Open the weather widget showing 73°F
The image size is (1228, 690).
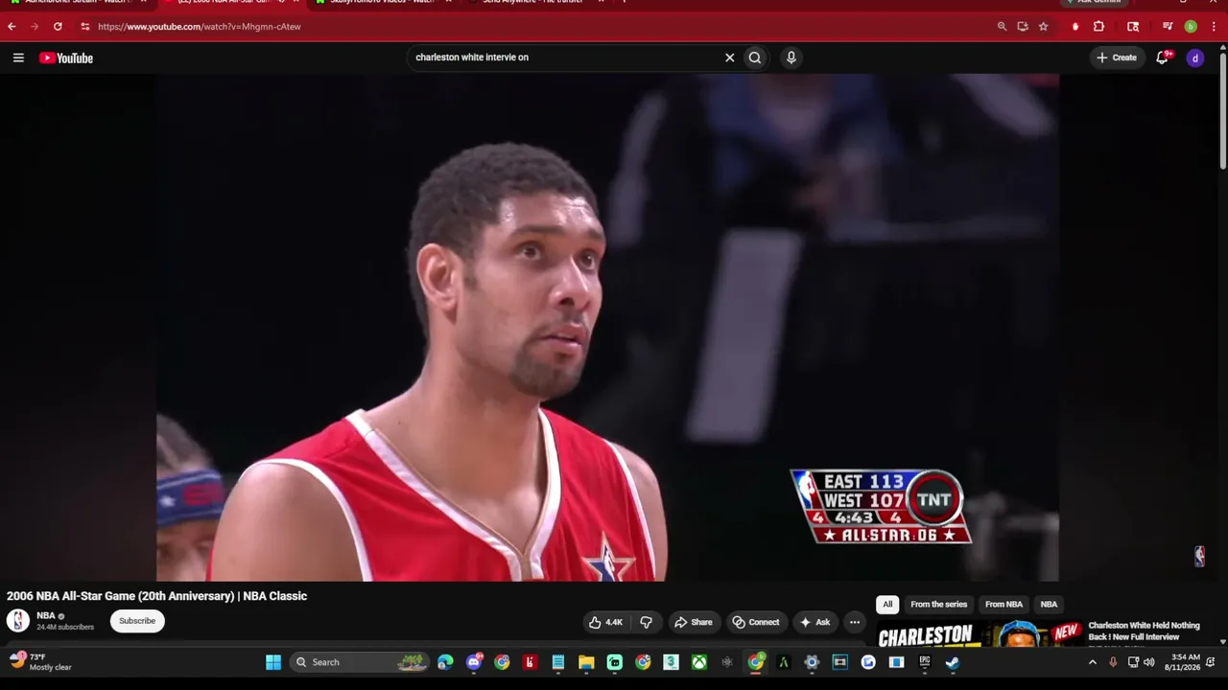click(40, 662)
